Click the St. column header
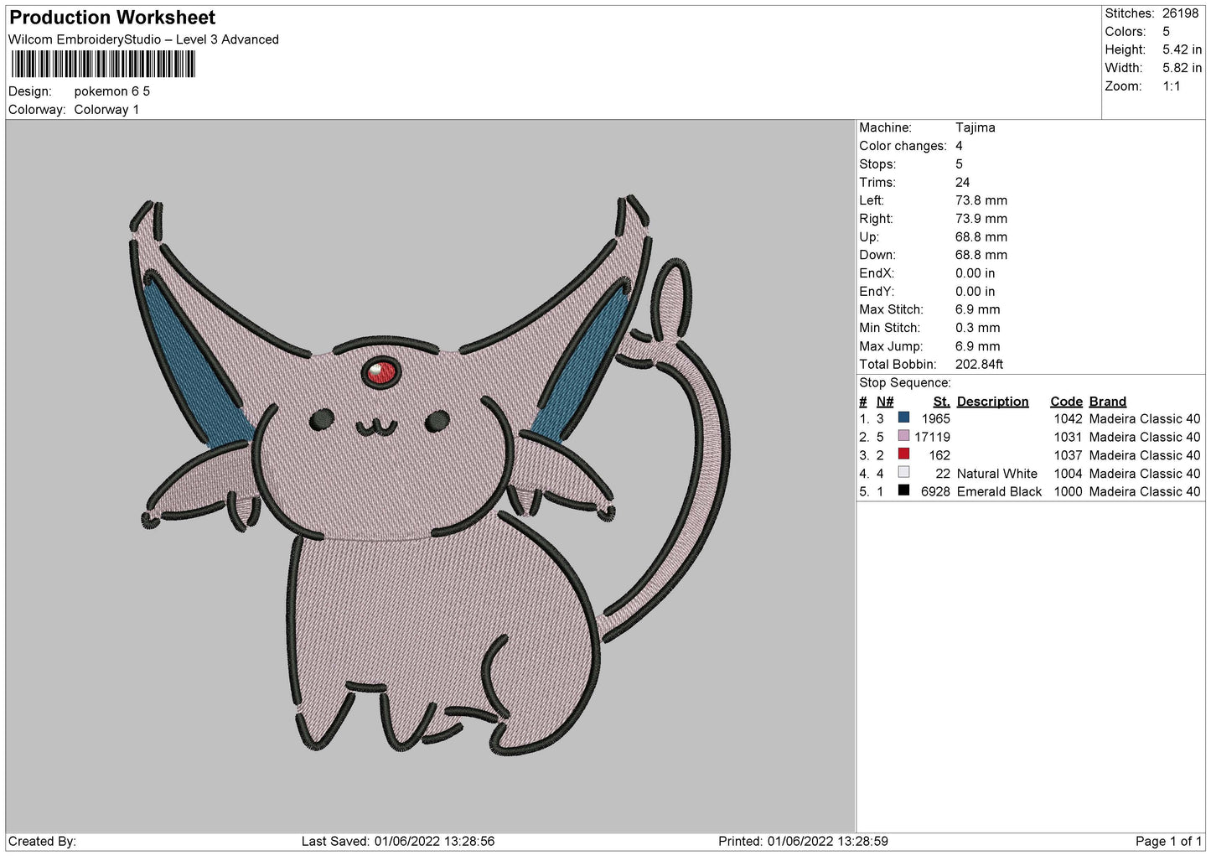Image resolution: width=1211 pixels, height=856 pixels. 941,402
